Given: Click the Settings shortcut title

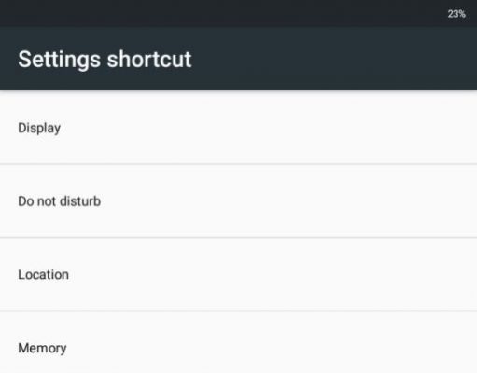Looking at the screenshot, I should tap(105, 59).
